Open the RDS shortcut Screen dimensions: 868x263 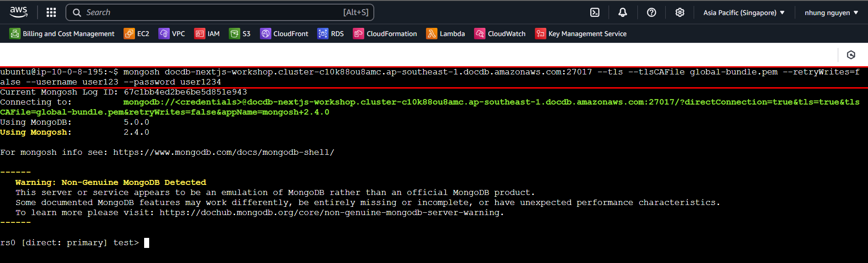tap(330, 34)
